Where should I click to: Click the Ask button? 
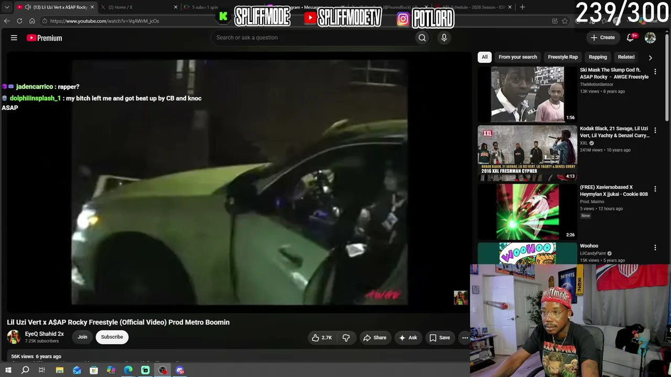408,338
